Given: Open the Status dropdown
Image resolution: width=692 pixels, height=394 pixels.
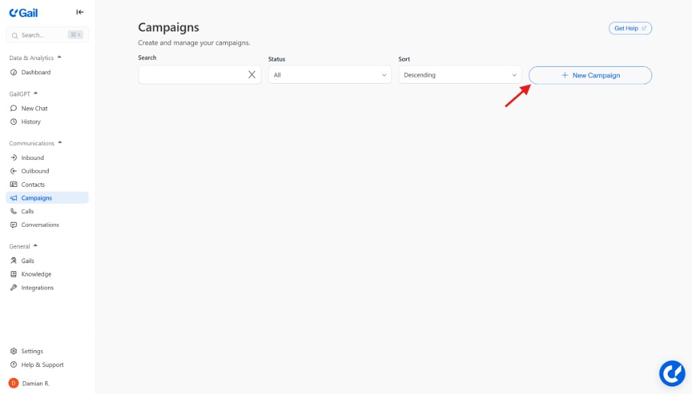Looking at the screenshot, I should [x=330, y=75].
